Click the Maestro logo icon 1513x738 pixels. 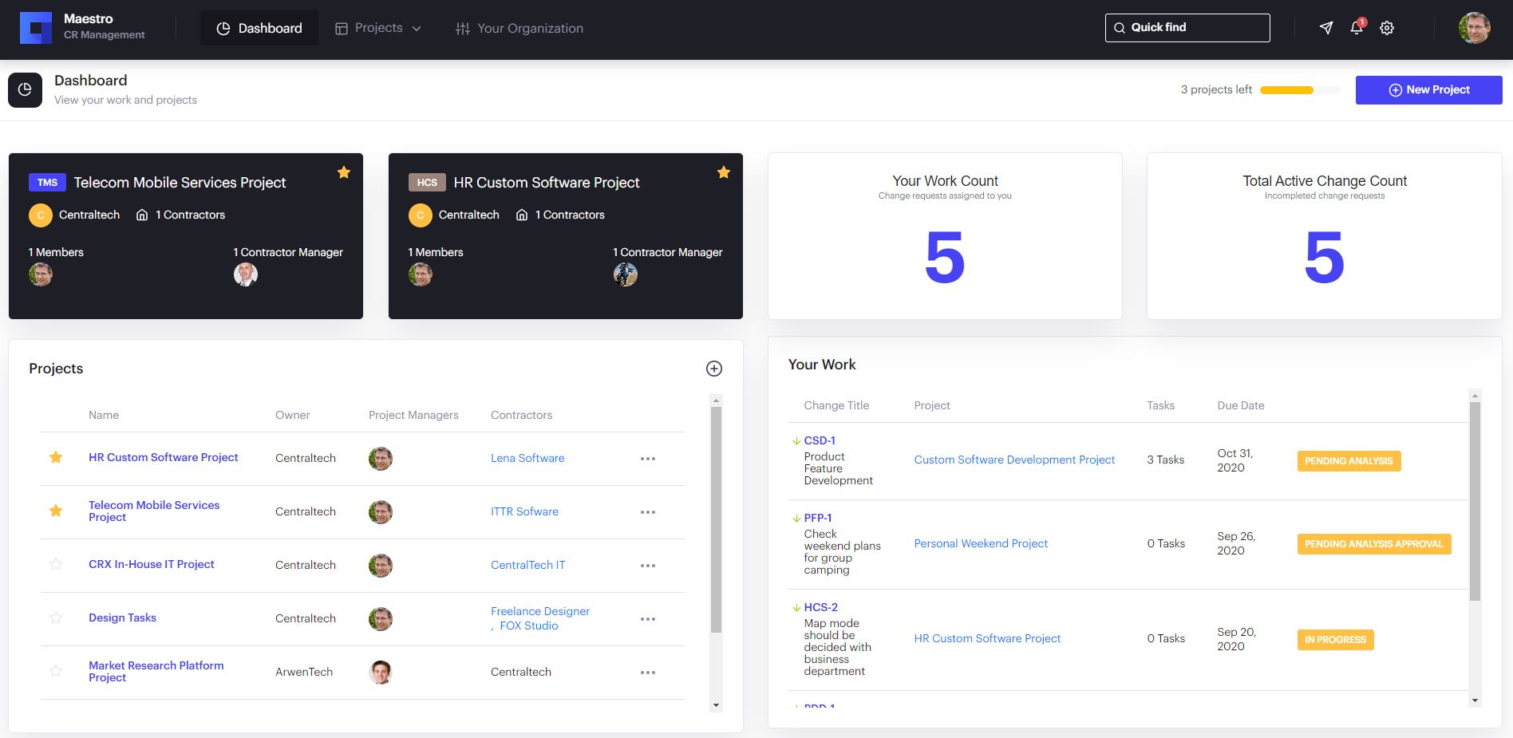pos(35,28)
